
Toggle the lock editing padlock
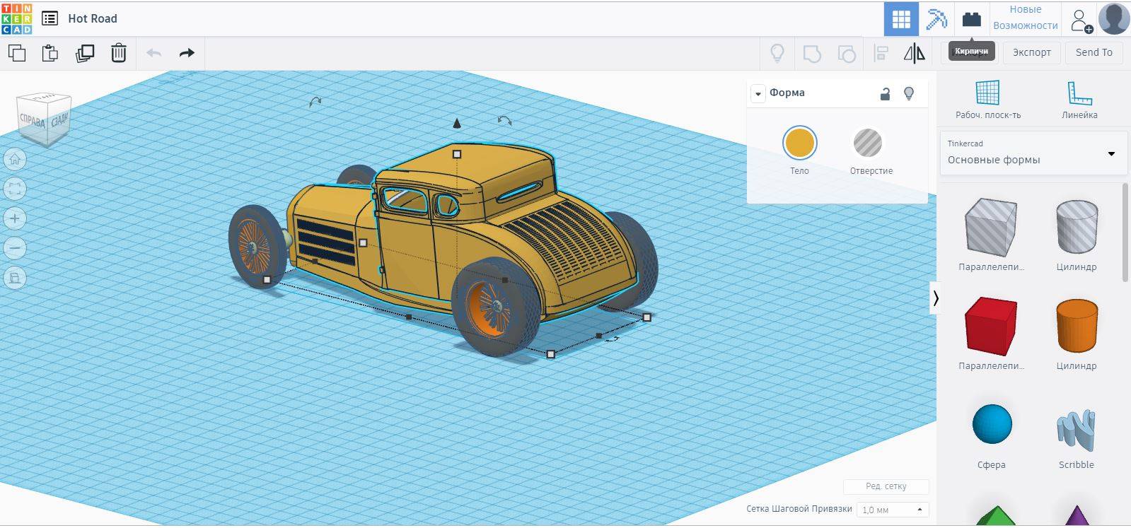[x=885, y=94]
